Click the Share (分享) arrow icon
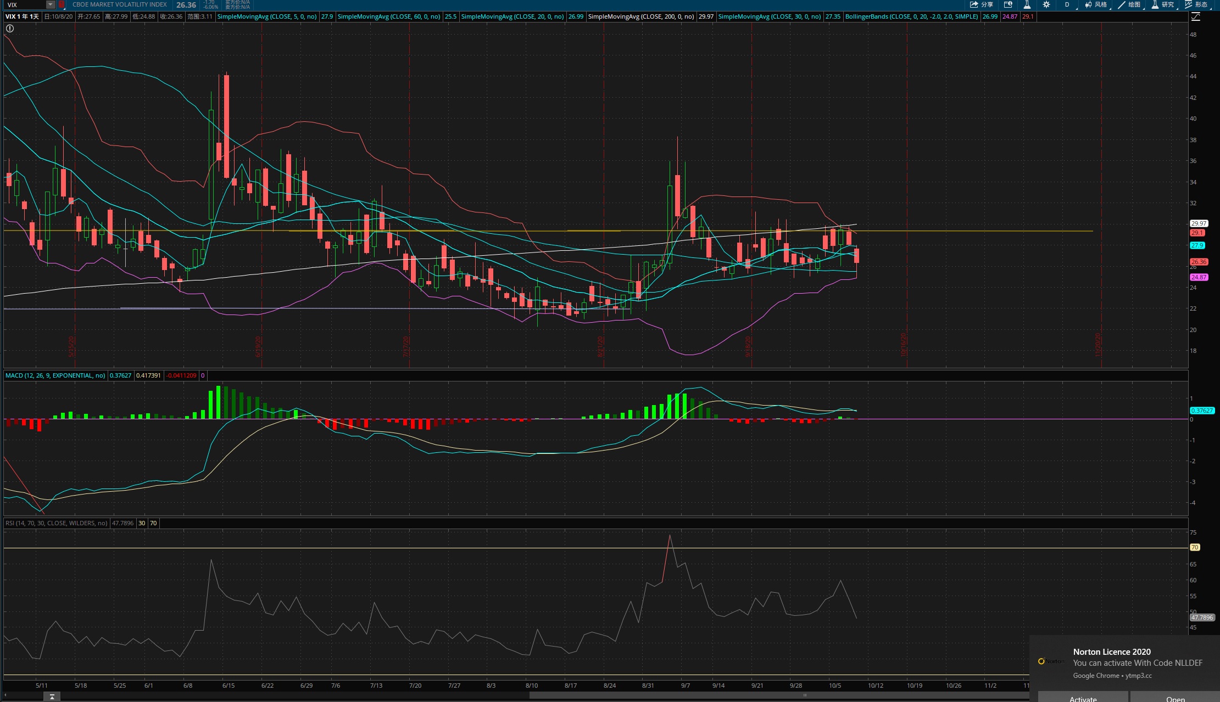Viewport: 1220px width, 702px height. pyautogui.click(x=974, y=4)
